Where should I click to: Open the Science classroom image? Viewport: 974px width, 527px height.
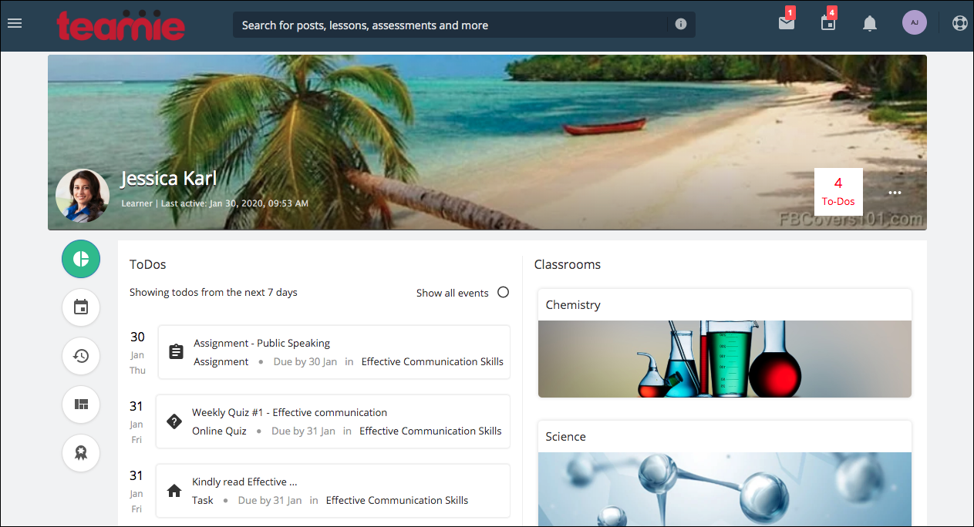[x=725, y=489]
